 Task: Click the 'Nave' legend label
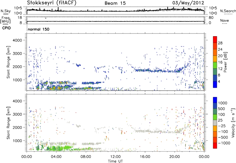pos(224,21)
